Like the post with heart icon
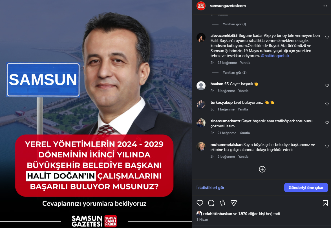The image size is (331, 228). click(200, 203)
